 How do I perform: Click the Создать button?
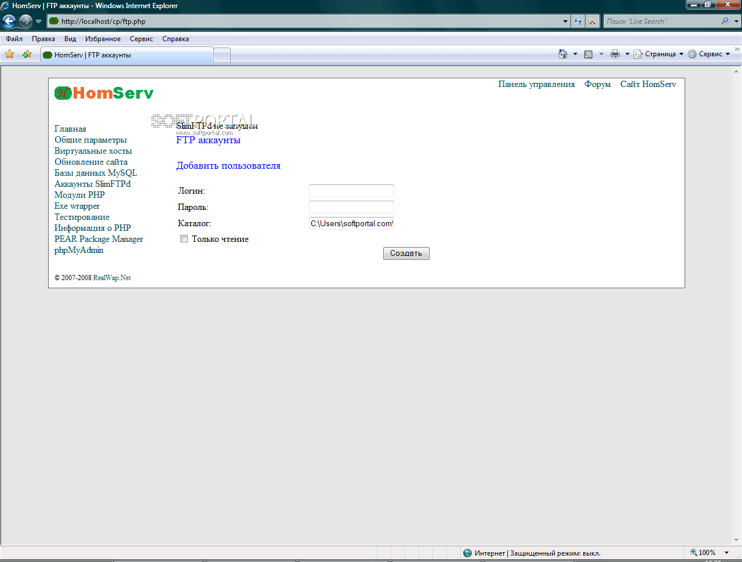tap(406, 253)
